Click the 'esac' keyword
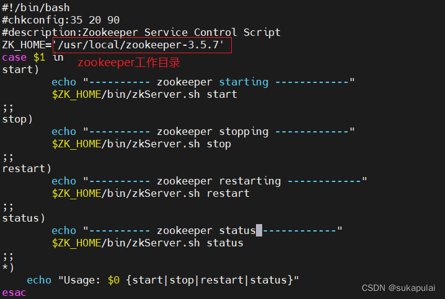445x299 pixels. click(x=14, y=292)
